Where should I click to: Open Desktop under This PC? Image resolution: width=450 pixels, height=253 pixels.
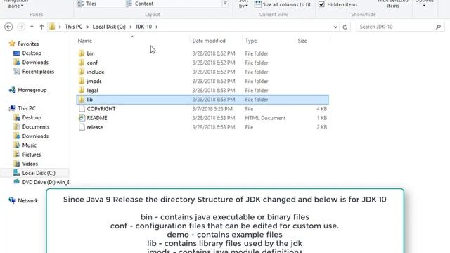pos(32,117)
